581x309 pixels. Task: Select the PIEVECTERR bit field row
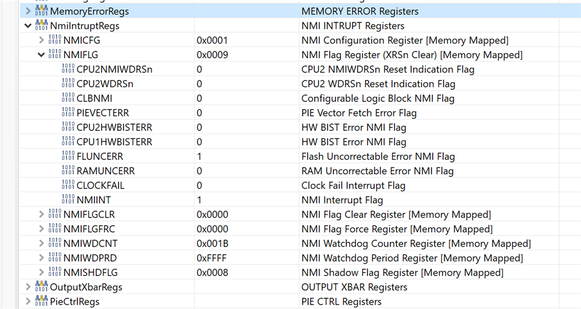(102, 113)
